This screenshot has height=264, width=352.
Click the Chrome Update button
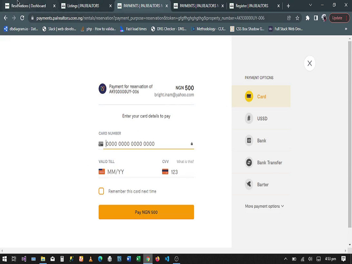339,18
